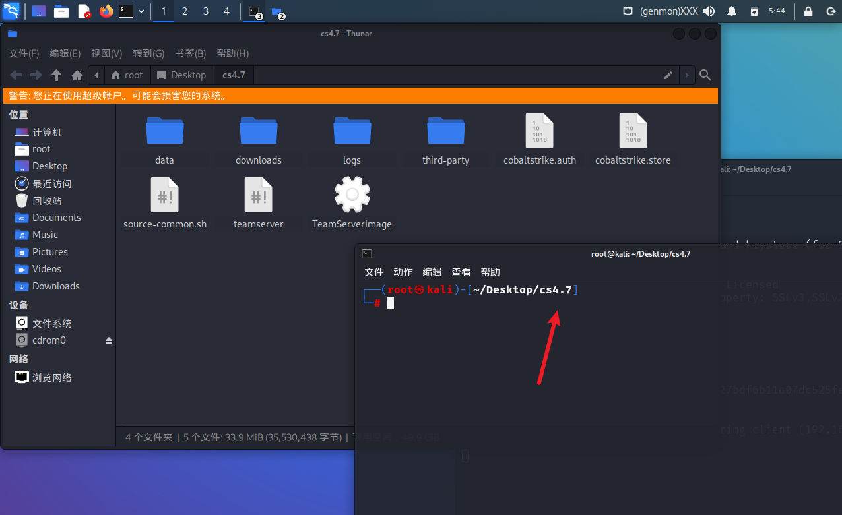Open the teamserver script file
842x515 pixels.
[x=258, y=195]
